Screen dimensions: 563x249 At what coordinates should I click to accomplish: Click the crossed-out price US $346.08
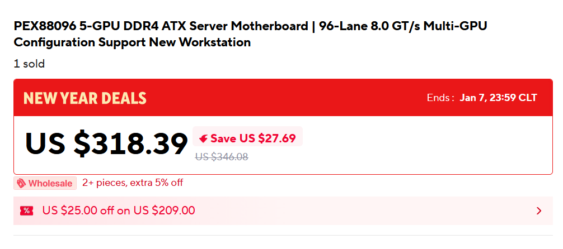tap(222, 157)
